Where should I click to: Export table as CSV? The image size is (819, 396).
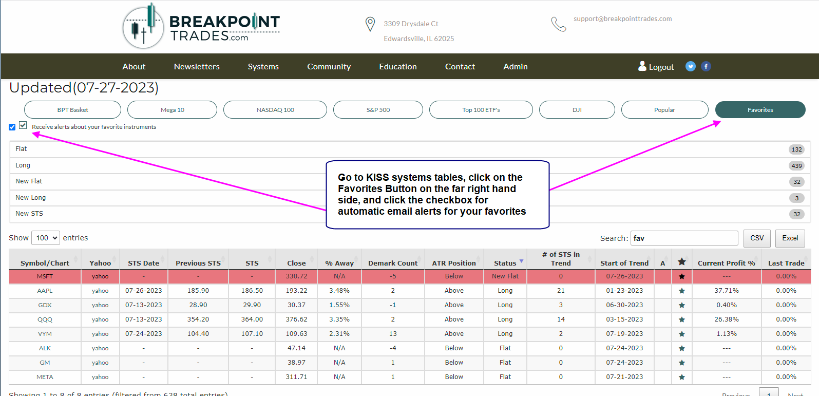[757, 238]
